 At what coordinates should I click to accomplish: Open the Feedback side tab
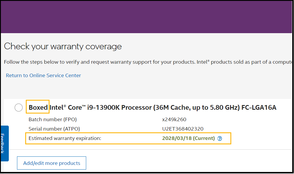point(4,143)
